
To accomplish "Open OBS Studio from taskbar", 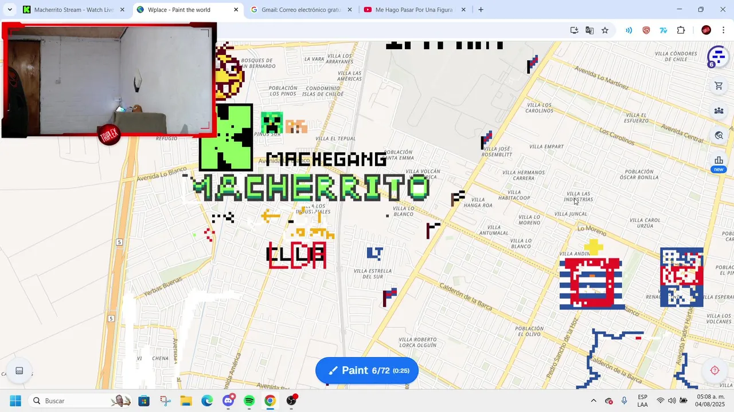I will click(x=291, y=401).
